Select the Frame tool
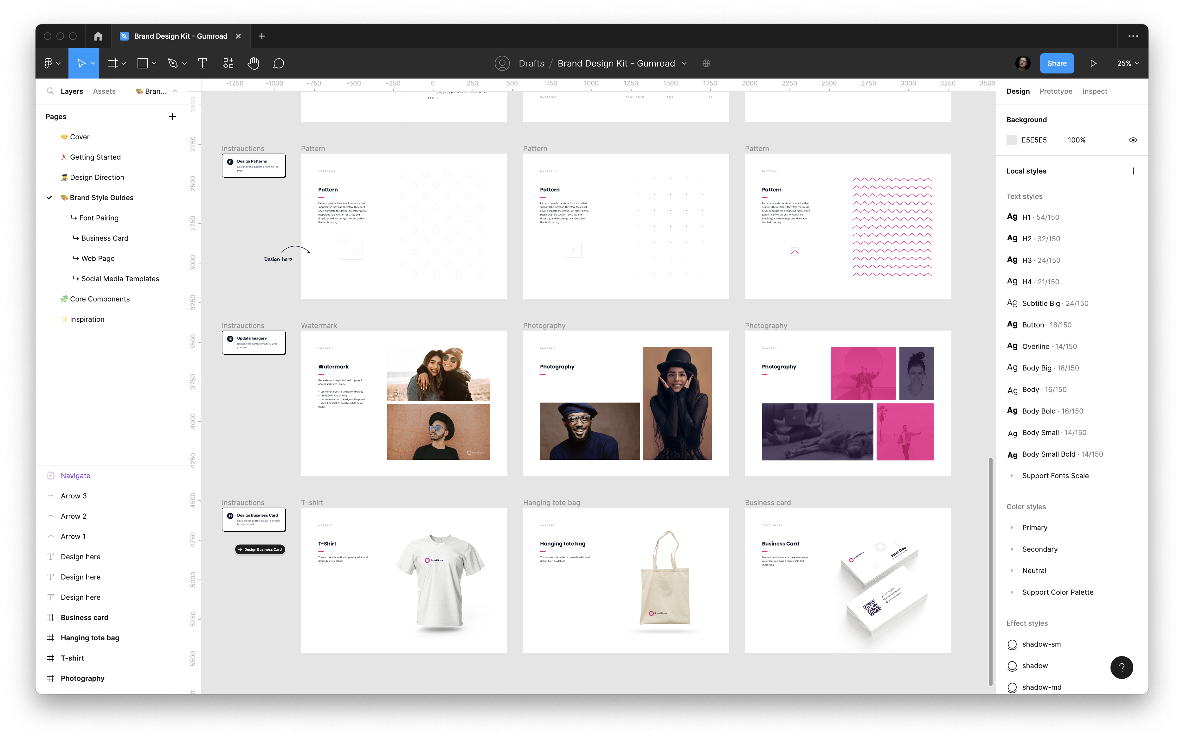 coord(113,63)
